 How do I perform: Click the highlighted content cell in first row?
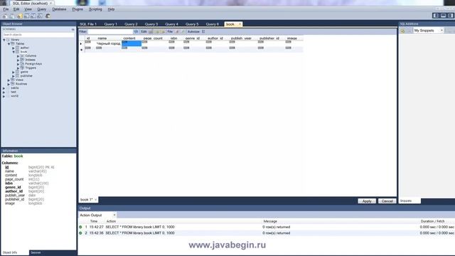pos(132,43)
